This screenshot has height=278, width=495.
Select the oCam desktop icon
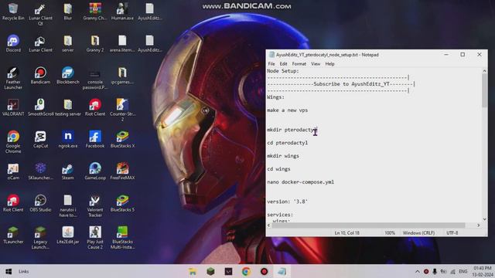13,171
